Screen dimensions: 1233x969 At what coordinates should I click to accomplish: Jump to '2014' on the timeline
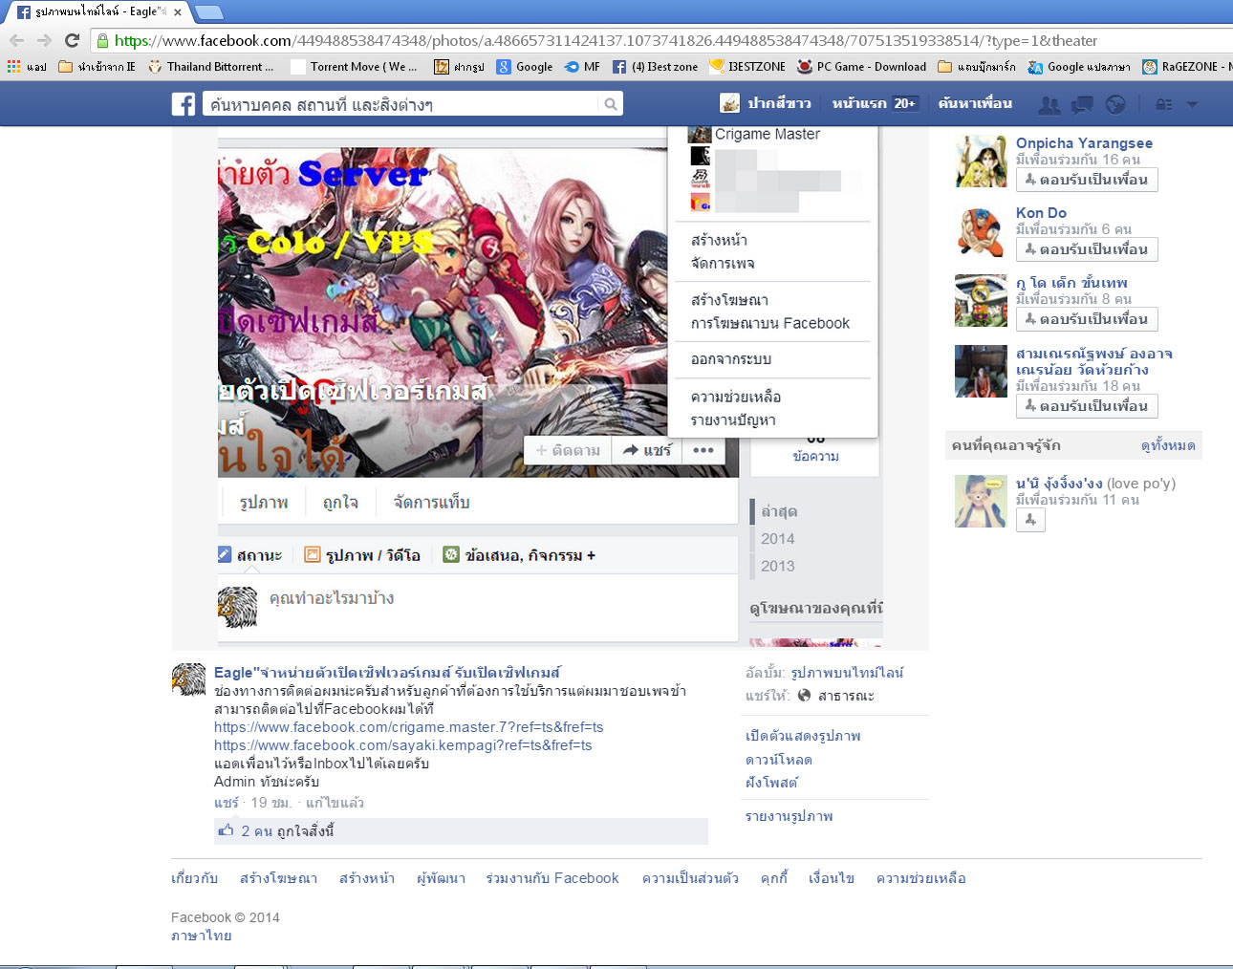[x=778, y=539]
